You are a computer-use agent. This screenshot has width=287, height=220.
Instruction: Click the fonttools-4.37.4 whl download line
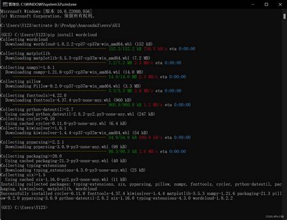click(68, 100)
